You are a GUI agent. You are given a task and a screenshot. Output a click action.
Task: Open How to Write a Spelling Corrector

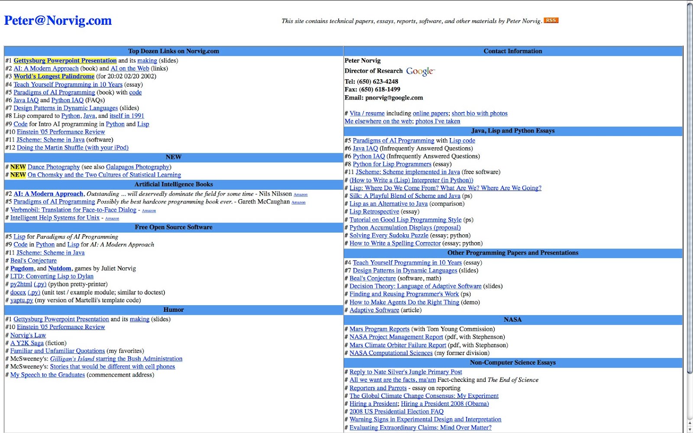click(395, 243)
